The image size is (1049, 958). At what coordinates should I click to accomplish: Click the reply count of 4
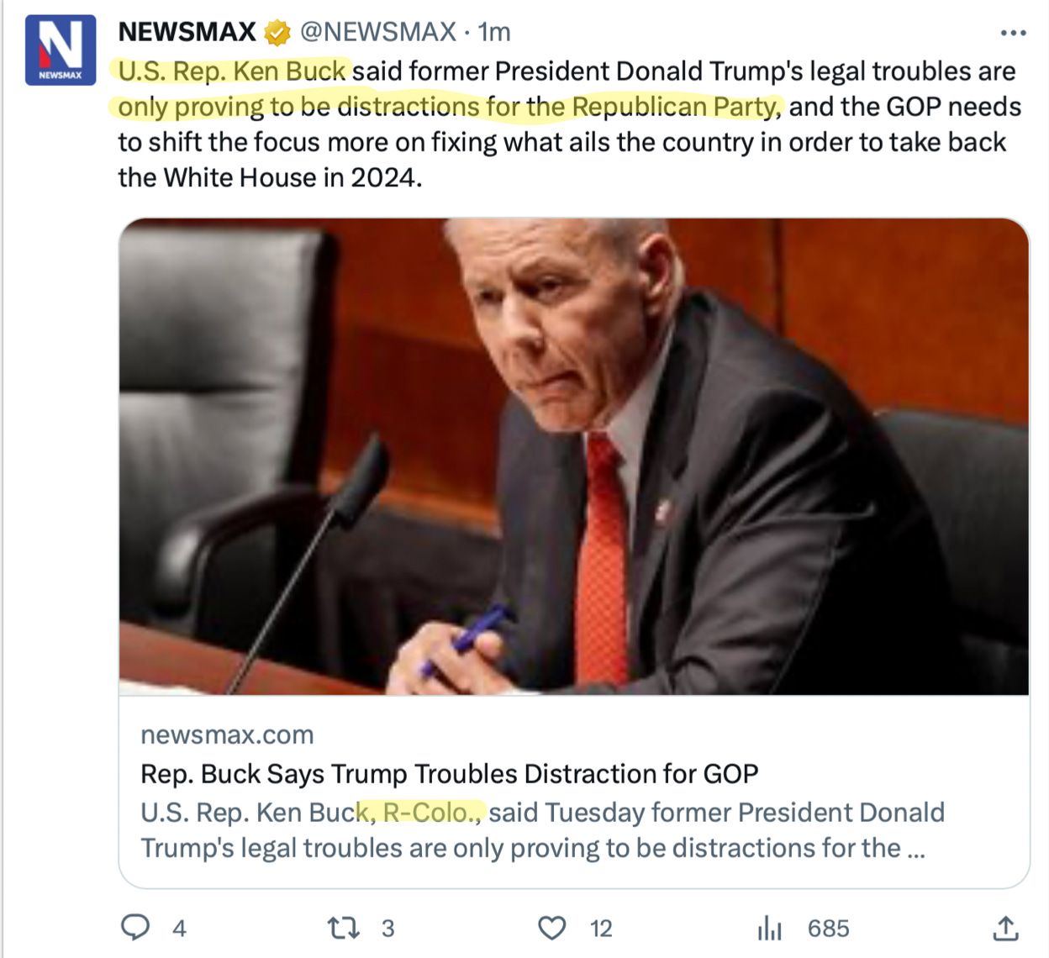pyautogui.click(x=179, y=929)
